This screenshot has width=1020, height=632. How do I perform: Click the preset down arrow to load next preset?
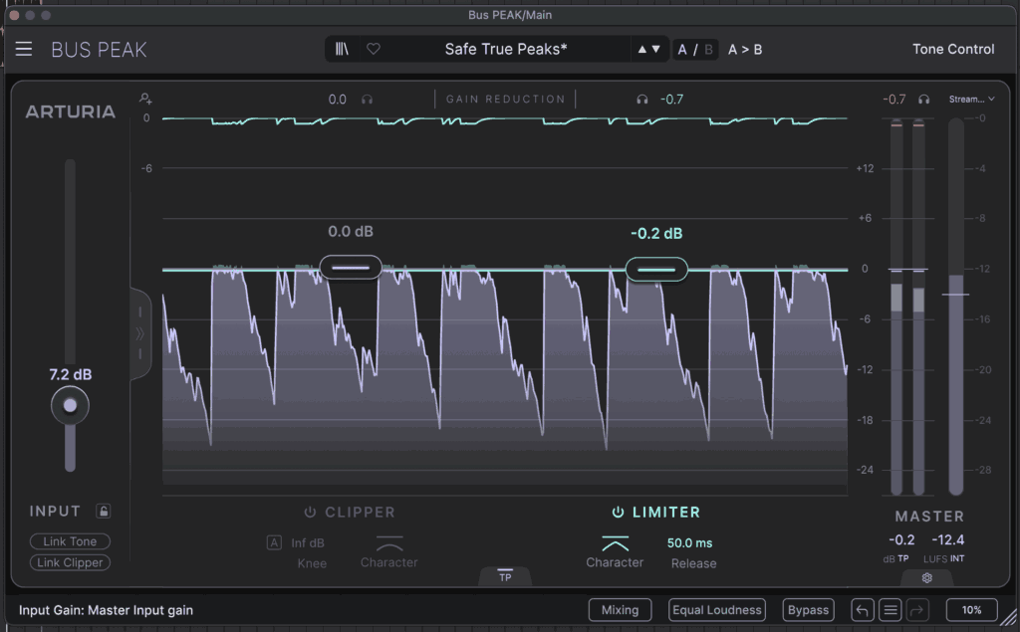(x=657, y=49)
